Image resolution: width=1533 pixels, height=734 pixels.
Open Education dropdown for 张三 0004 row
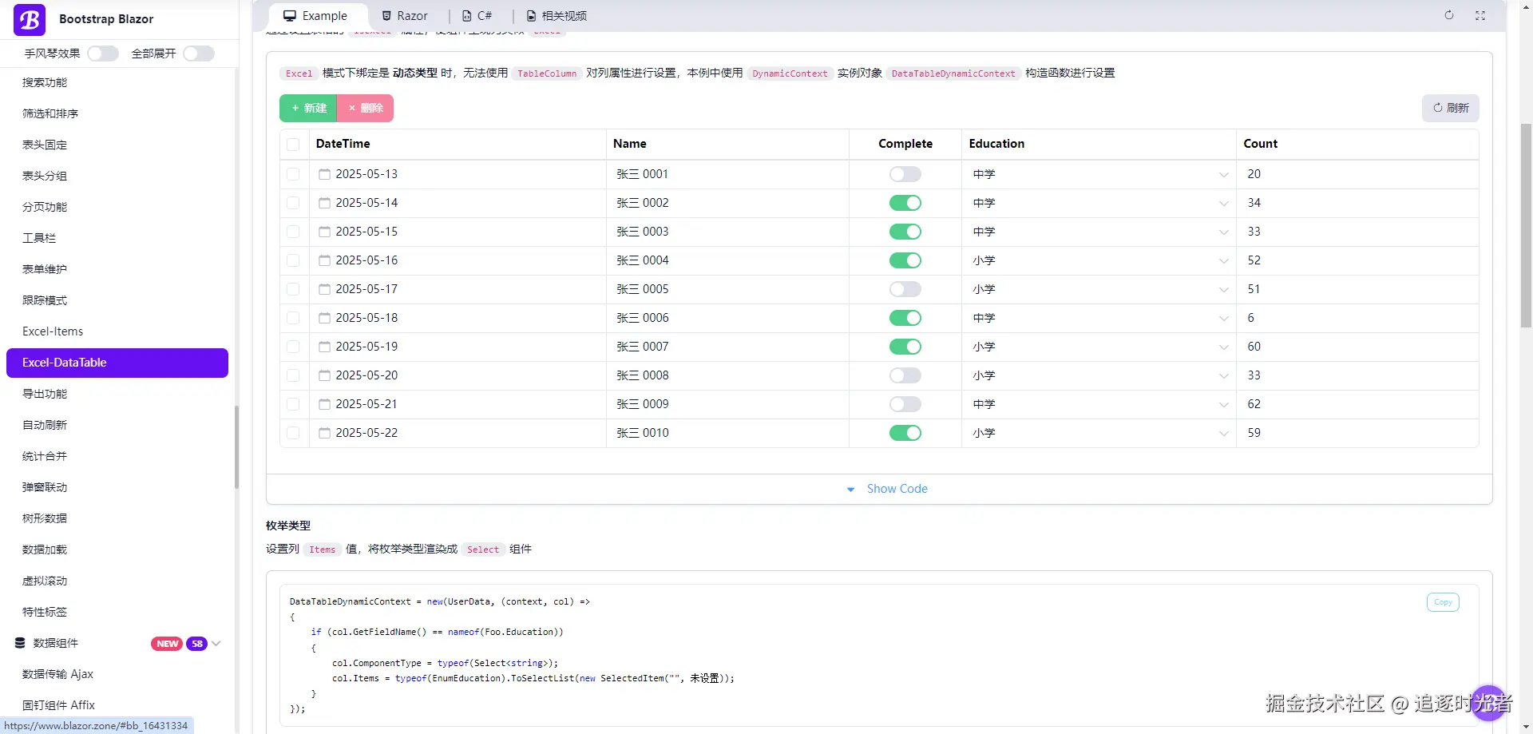[1099, 260]
